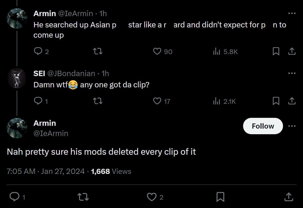Open more options on Armin's first tweet
This screenshot has width=303, height=208.
pyautogui.click(x=292, y=13)
